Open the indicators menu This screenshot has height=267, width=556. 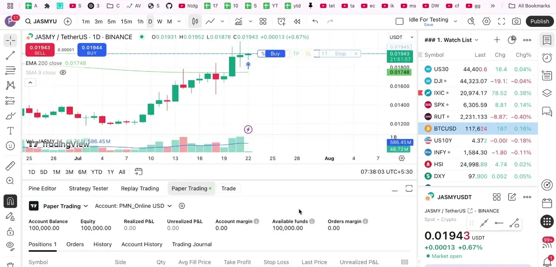[238, 21]
